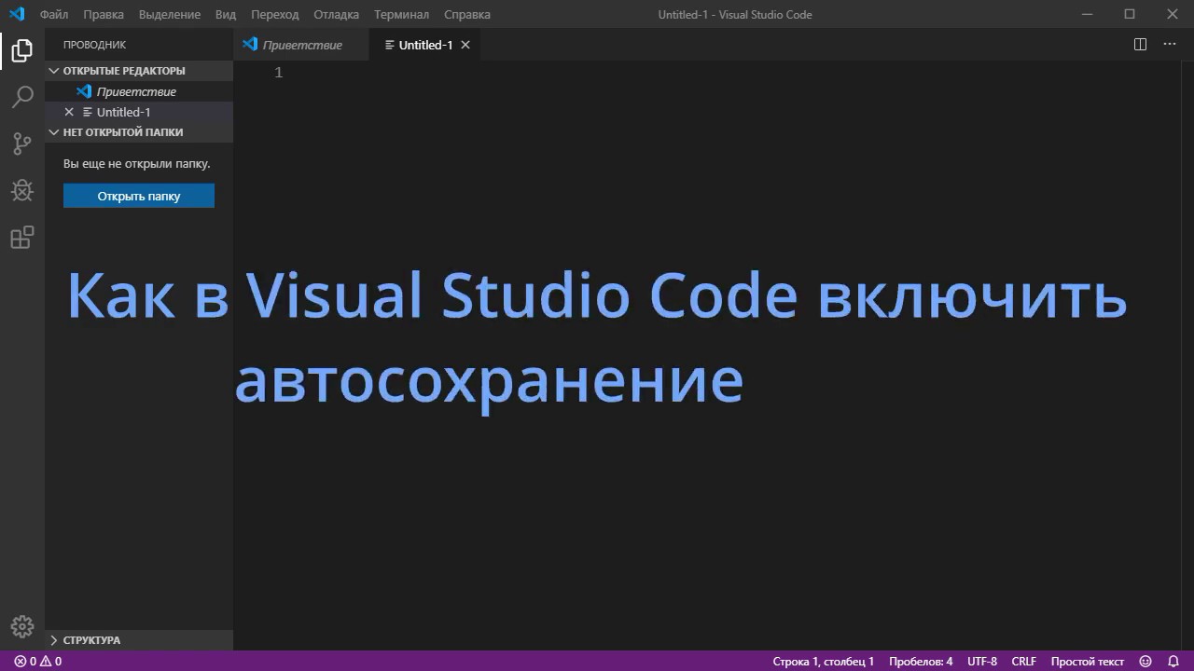The height and width of the screenshot is (671, 1194).
Task: Open the Debug view icon
Action: coord(22,190)
